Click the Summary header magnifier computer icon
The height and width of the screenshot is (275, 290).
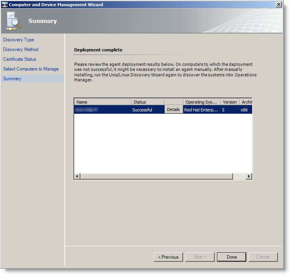(14, 21)
